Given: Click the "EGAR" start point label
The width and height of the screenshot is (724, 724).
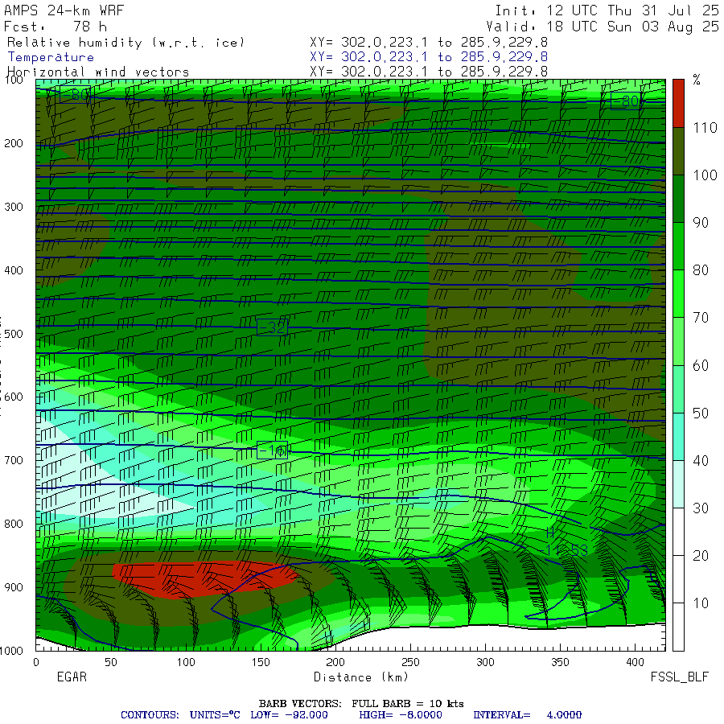Looking at the screenshot, I should (72, 677).
